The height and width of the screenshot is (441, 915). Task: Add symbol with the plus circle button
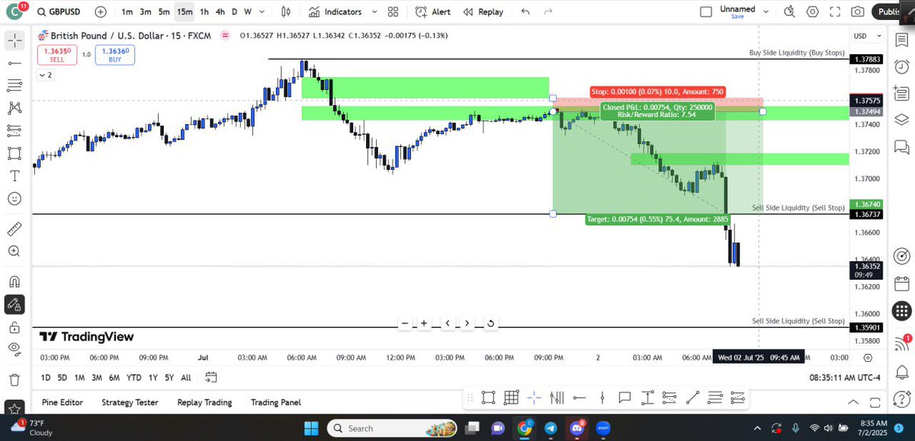(101, 12)
